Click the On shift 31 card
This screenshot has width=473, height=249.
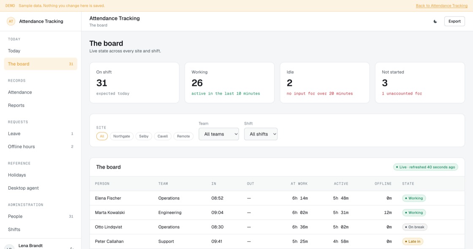(134, 83)
